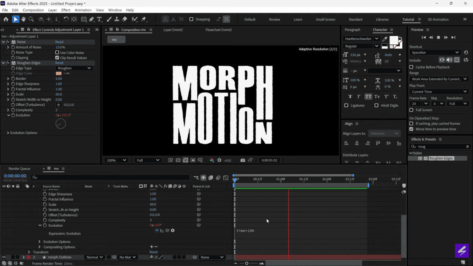Select the Clone Stamp tool

pyautogui.click(x=117, y=19)
